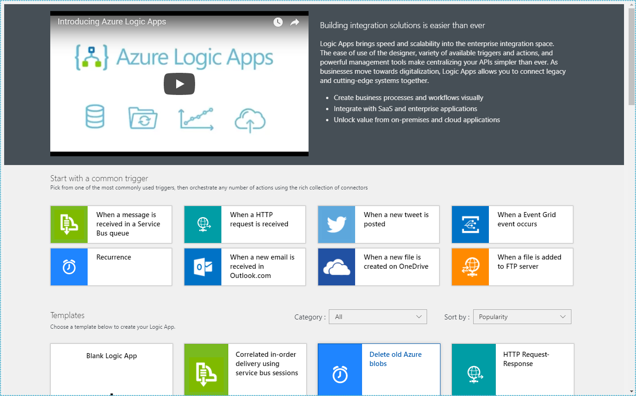Click the 'Sort by :' label

click(x=457, y=317)
